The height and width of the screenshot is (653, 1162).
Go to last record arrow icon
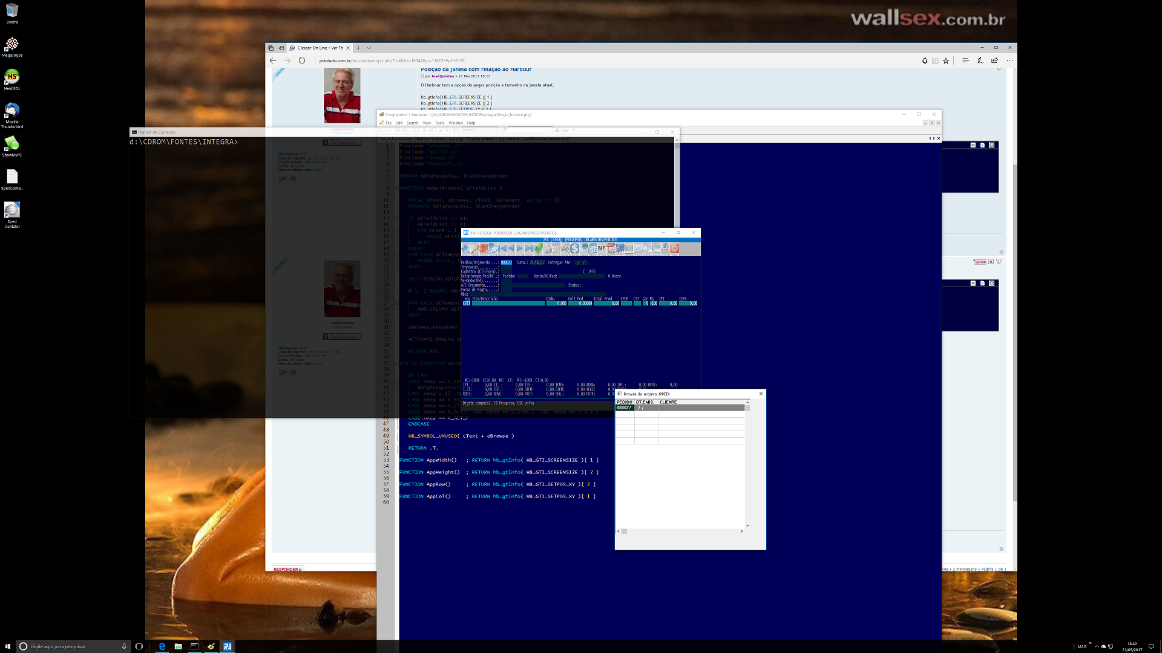[x=529, y=249]
